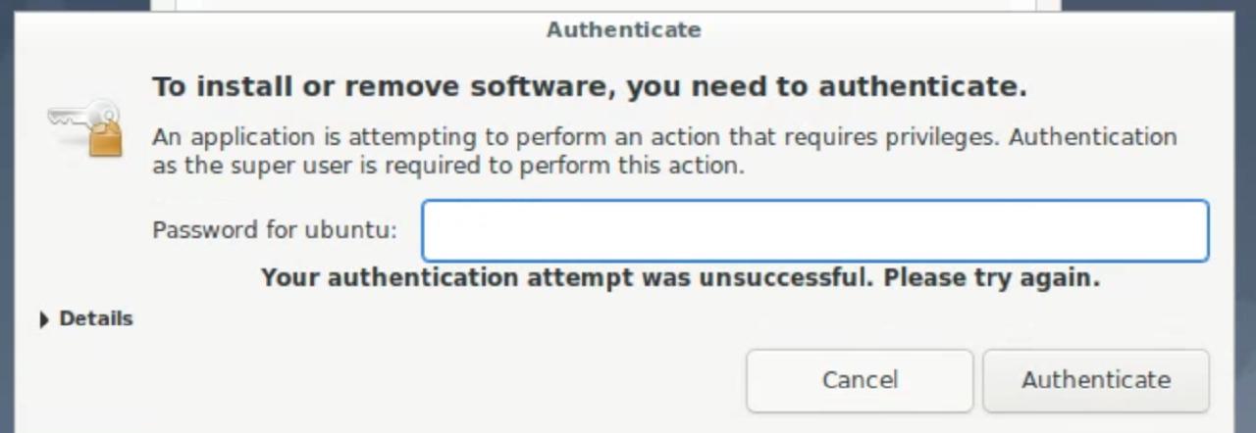1256x433 pixels.
Task: Click the bold "To install or remove software" heading
Action: [589, 86]
